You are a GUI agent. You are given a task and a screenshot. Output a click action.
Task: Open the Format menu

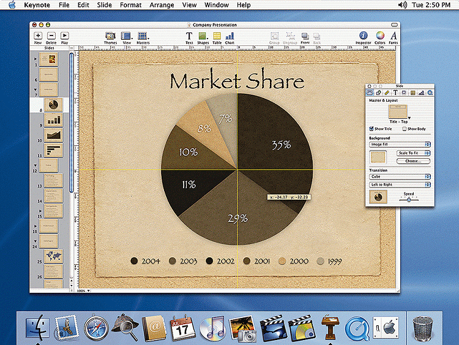(x=130, y=5)
